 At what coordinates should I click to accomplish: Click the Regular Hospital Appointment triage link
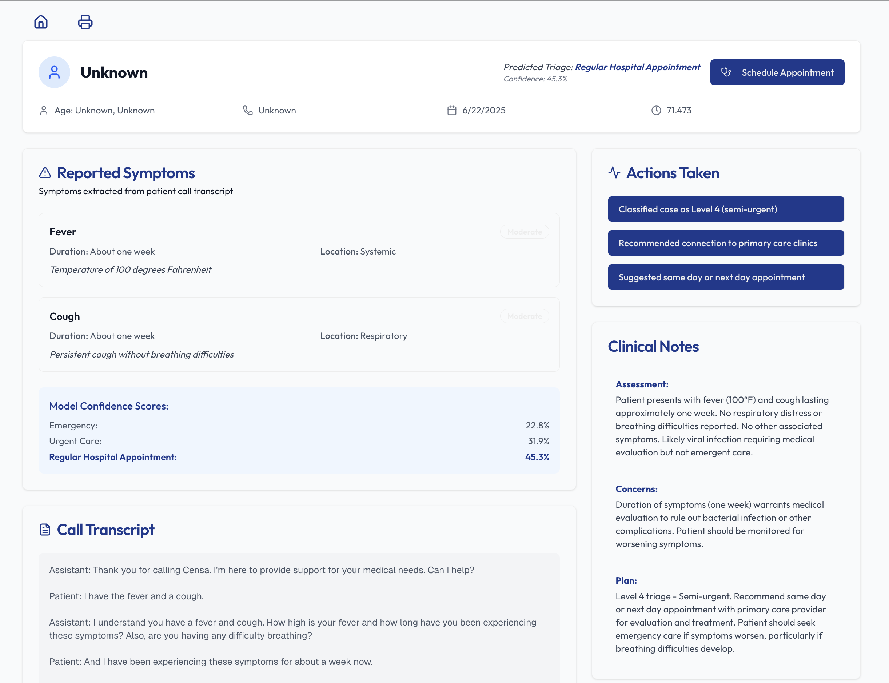pyautogui.click(x=637, y=67)
